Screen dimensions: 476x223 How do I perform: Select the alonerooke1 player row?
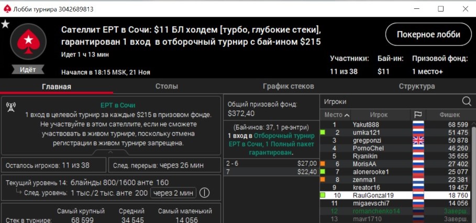coord(395,172)
